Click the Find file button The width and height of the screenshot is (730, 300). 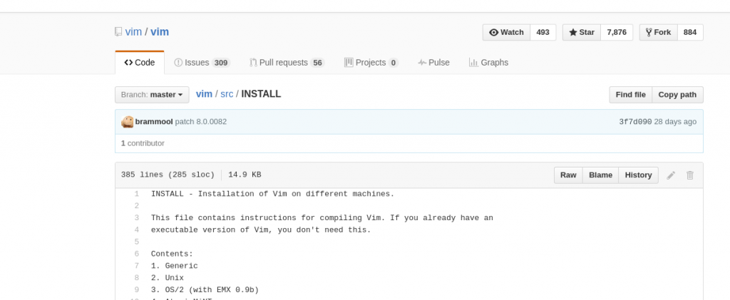[x=630, y=95]
